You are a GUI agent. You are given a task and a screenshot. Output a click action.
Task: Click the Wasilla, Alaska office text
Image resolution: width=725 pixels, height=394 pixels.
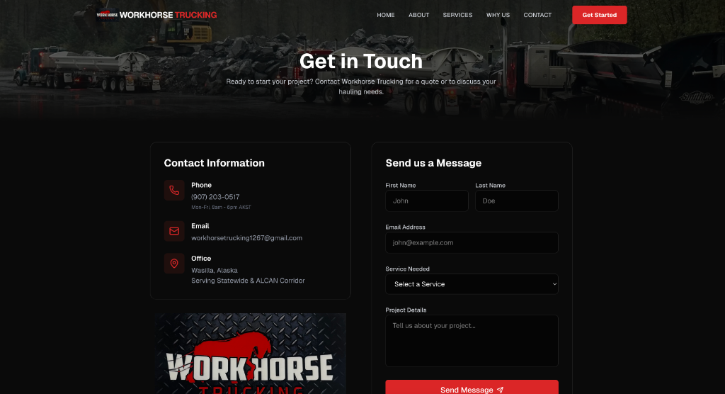[x=214, y=271]
